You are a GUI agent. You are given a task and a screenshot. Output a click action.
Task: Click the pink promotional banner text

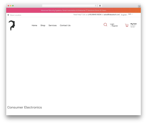[73, 10]
